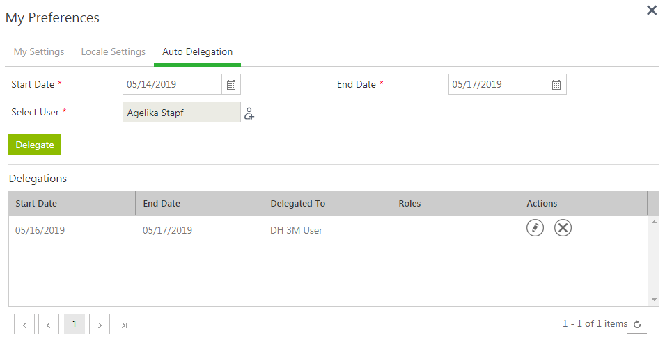The height and width of the screenshot is (340, 665).
Task: Click the Start Date input field
Action: click(173, 85)
